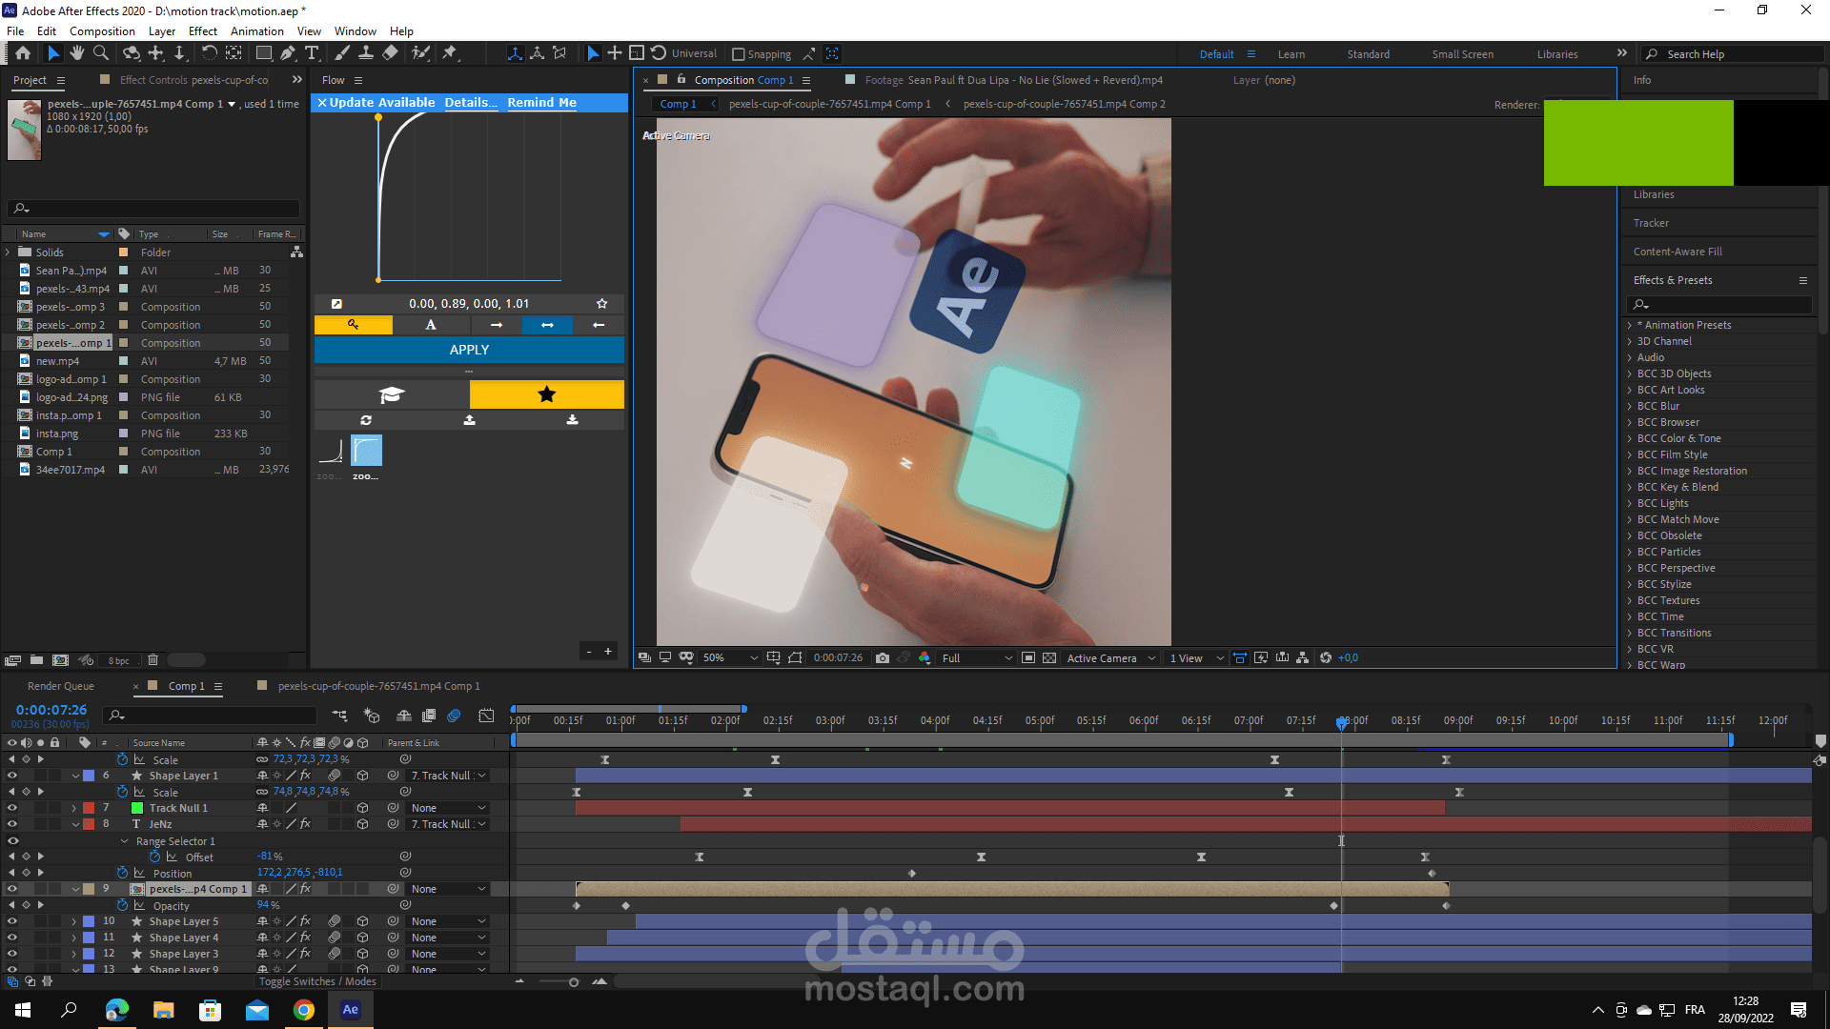1830x1029 pixels.
Task: Select the Zoom tool in toolbar
Action: [x=100, y=53]
